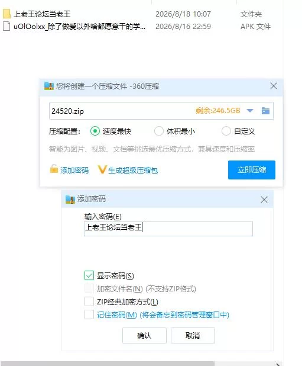The height and width of the screenshot is (366, 302).
Task: Select 体积最小 compression option
Action: pos(159,131)
